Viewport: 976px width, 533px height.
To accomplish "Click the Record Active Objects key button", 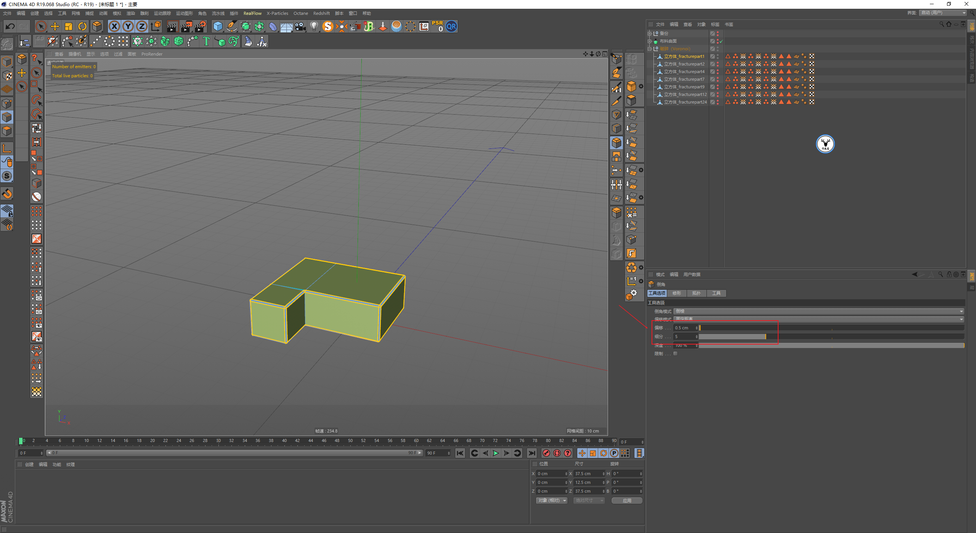I will 546,453.
